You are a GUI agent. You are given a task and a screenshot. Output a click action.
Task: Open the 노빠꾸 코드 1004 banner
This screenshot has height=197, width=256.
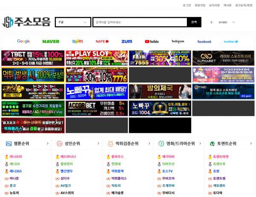click(160, 108)
